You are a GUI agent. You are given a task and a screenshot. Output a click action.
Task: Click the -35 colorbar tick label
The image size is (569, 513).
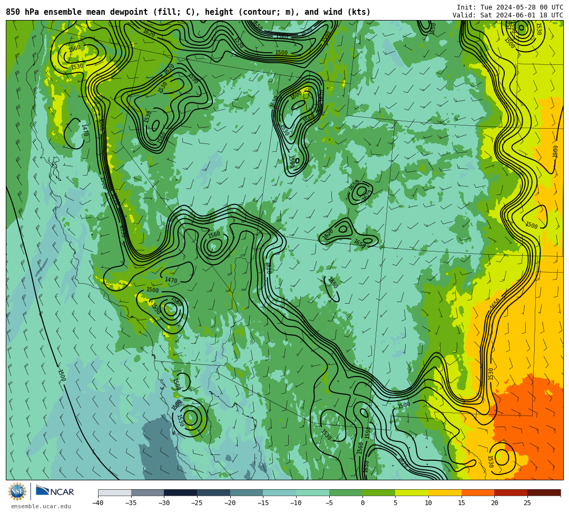pos(131,503)
